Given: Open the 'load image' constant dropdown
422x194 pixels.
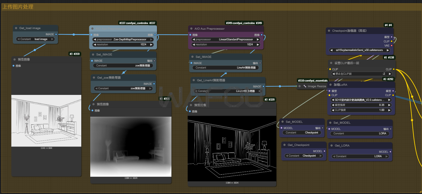Looking at the screenshot, I should [x=35, y=39].
